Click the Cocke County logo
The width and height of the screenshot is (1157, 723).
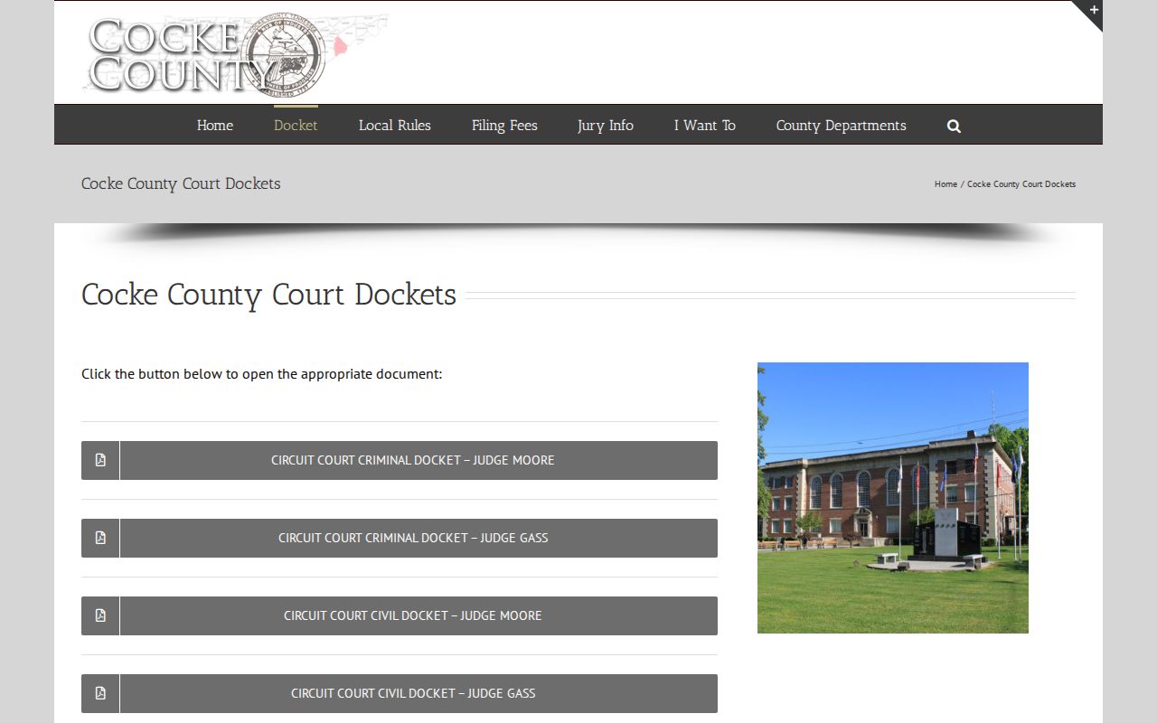(x=235, y=53)
